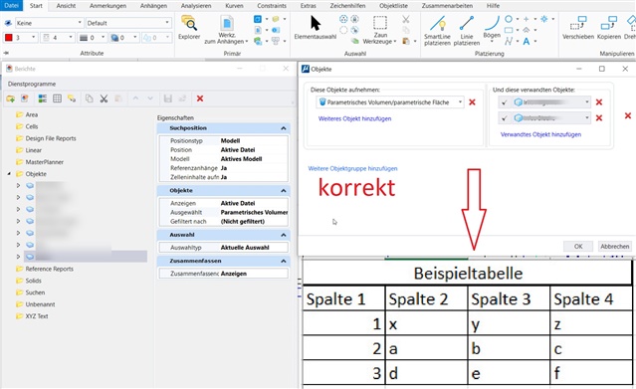Click new folder icon in Berichte toolbar
636x389 pixels.
coord(11,98)
